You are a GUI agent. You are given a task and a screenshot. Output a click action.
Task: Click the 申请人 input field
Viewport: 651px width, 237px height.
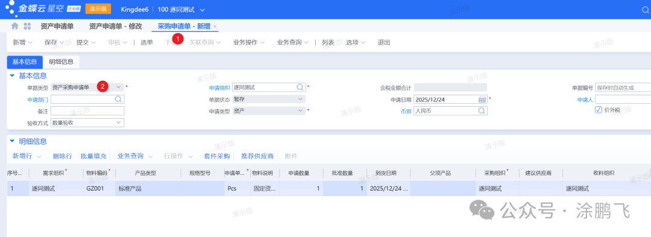623,99
